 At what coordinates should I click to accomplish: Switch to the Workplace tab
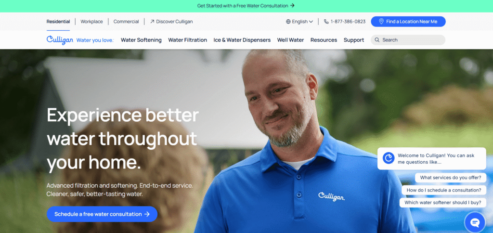[91, 22]
